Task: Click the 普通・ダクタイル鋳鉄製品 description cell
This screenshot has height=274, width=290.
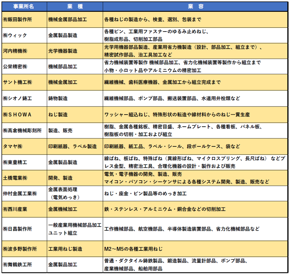Action: 195,264
